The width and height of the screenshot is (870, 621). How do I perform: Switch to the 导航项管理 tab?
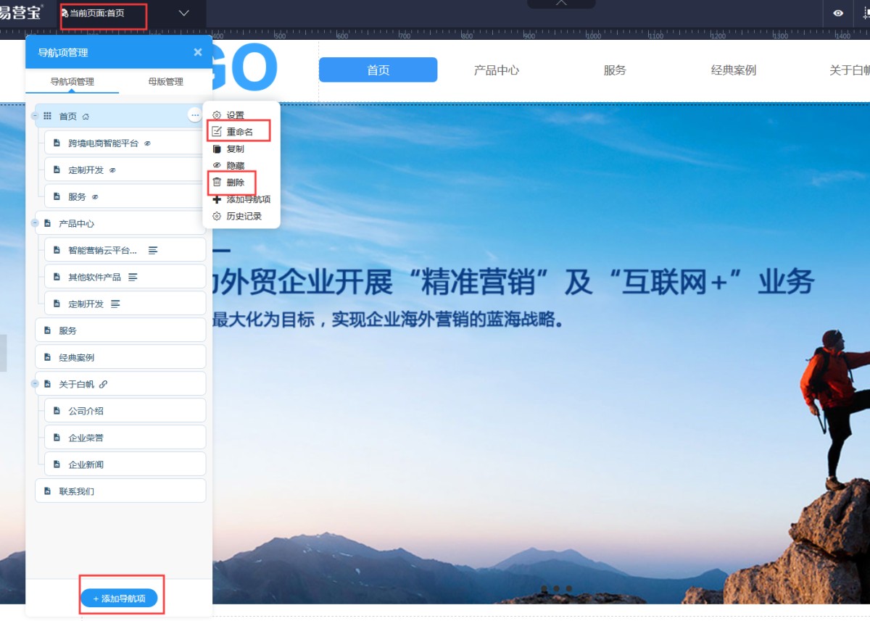[72, 82]
